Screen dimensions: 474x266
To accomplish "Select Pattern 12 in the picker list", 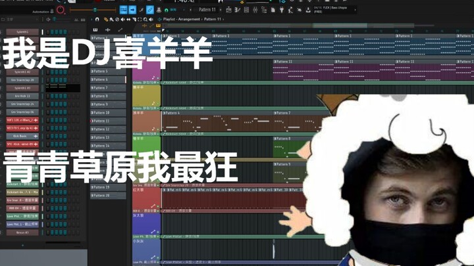I will [x=108, y=129].
